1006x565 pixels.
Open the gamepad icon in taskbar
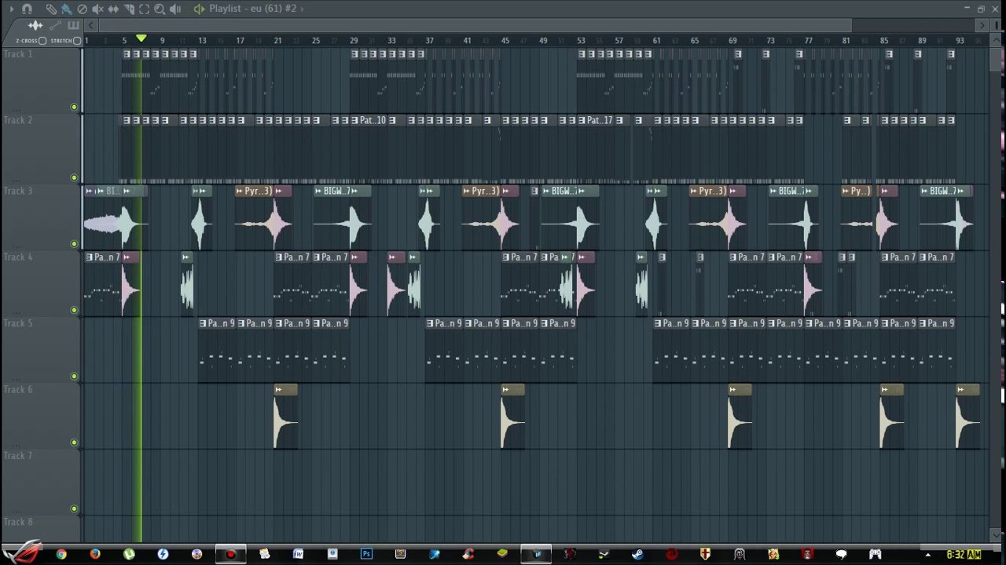click(875, 554)
